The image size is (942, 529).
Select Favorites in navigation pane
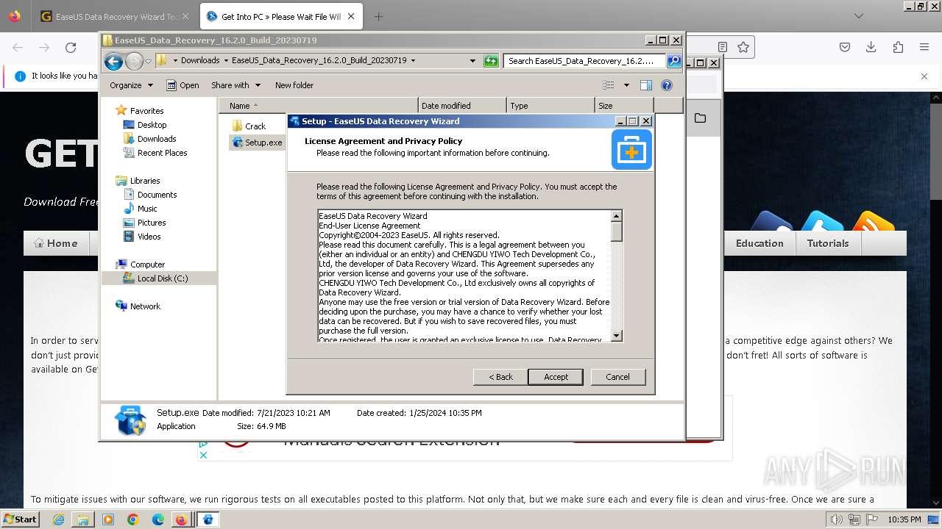point(140,111)
